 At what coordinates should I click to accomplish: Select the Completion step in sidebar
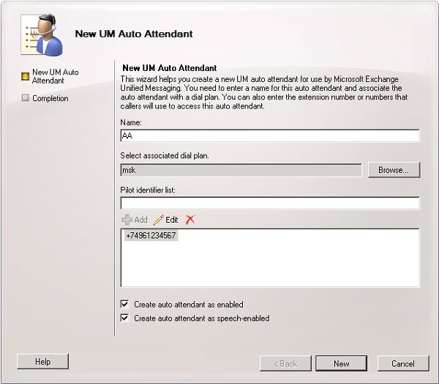(50, 98)
